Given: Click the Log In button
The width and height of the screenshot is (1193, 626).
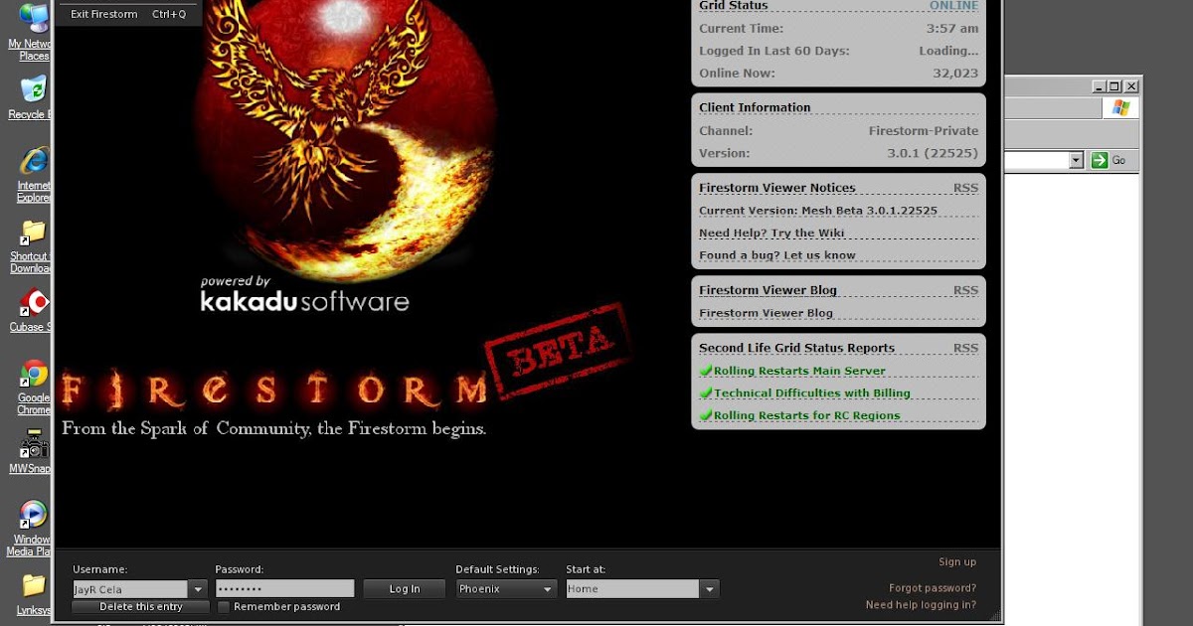Looking at the screenshot, I should pos(405,589).
